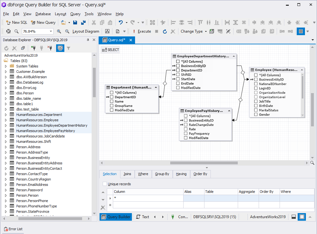Collapse the EmployeePayHistory table box

(229, 111)
